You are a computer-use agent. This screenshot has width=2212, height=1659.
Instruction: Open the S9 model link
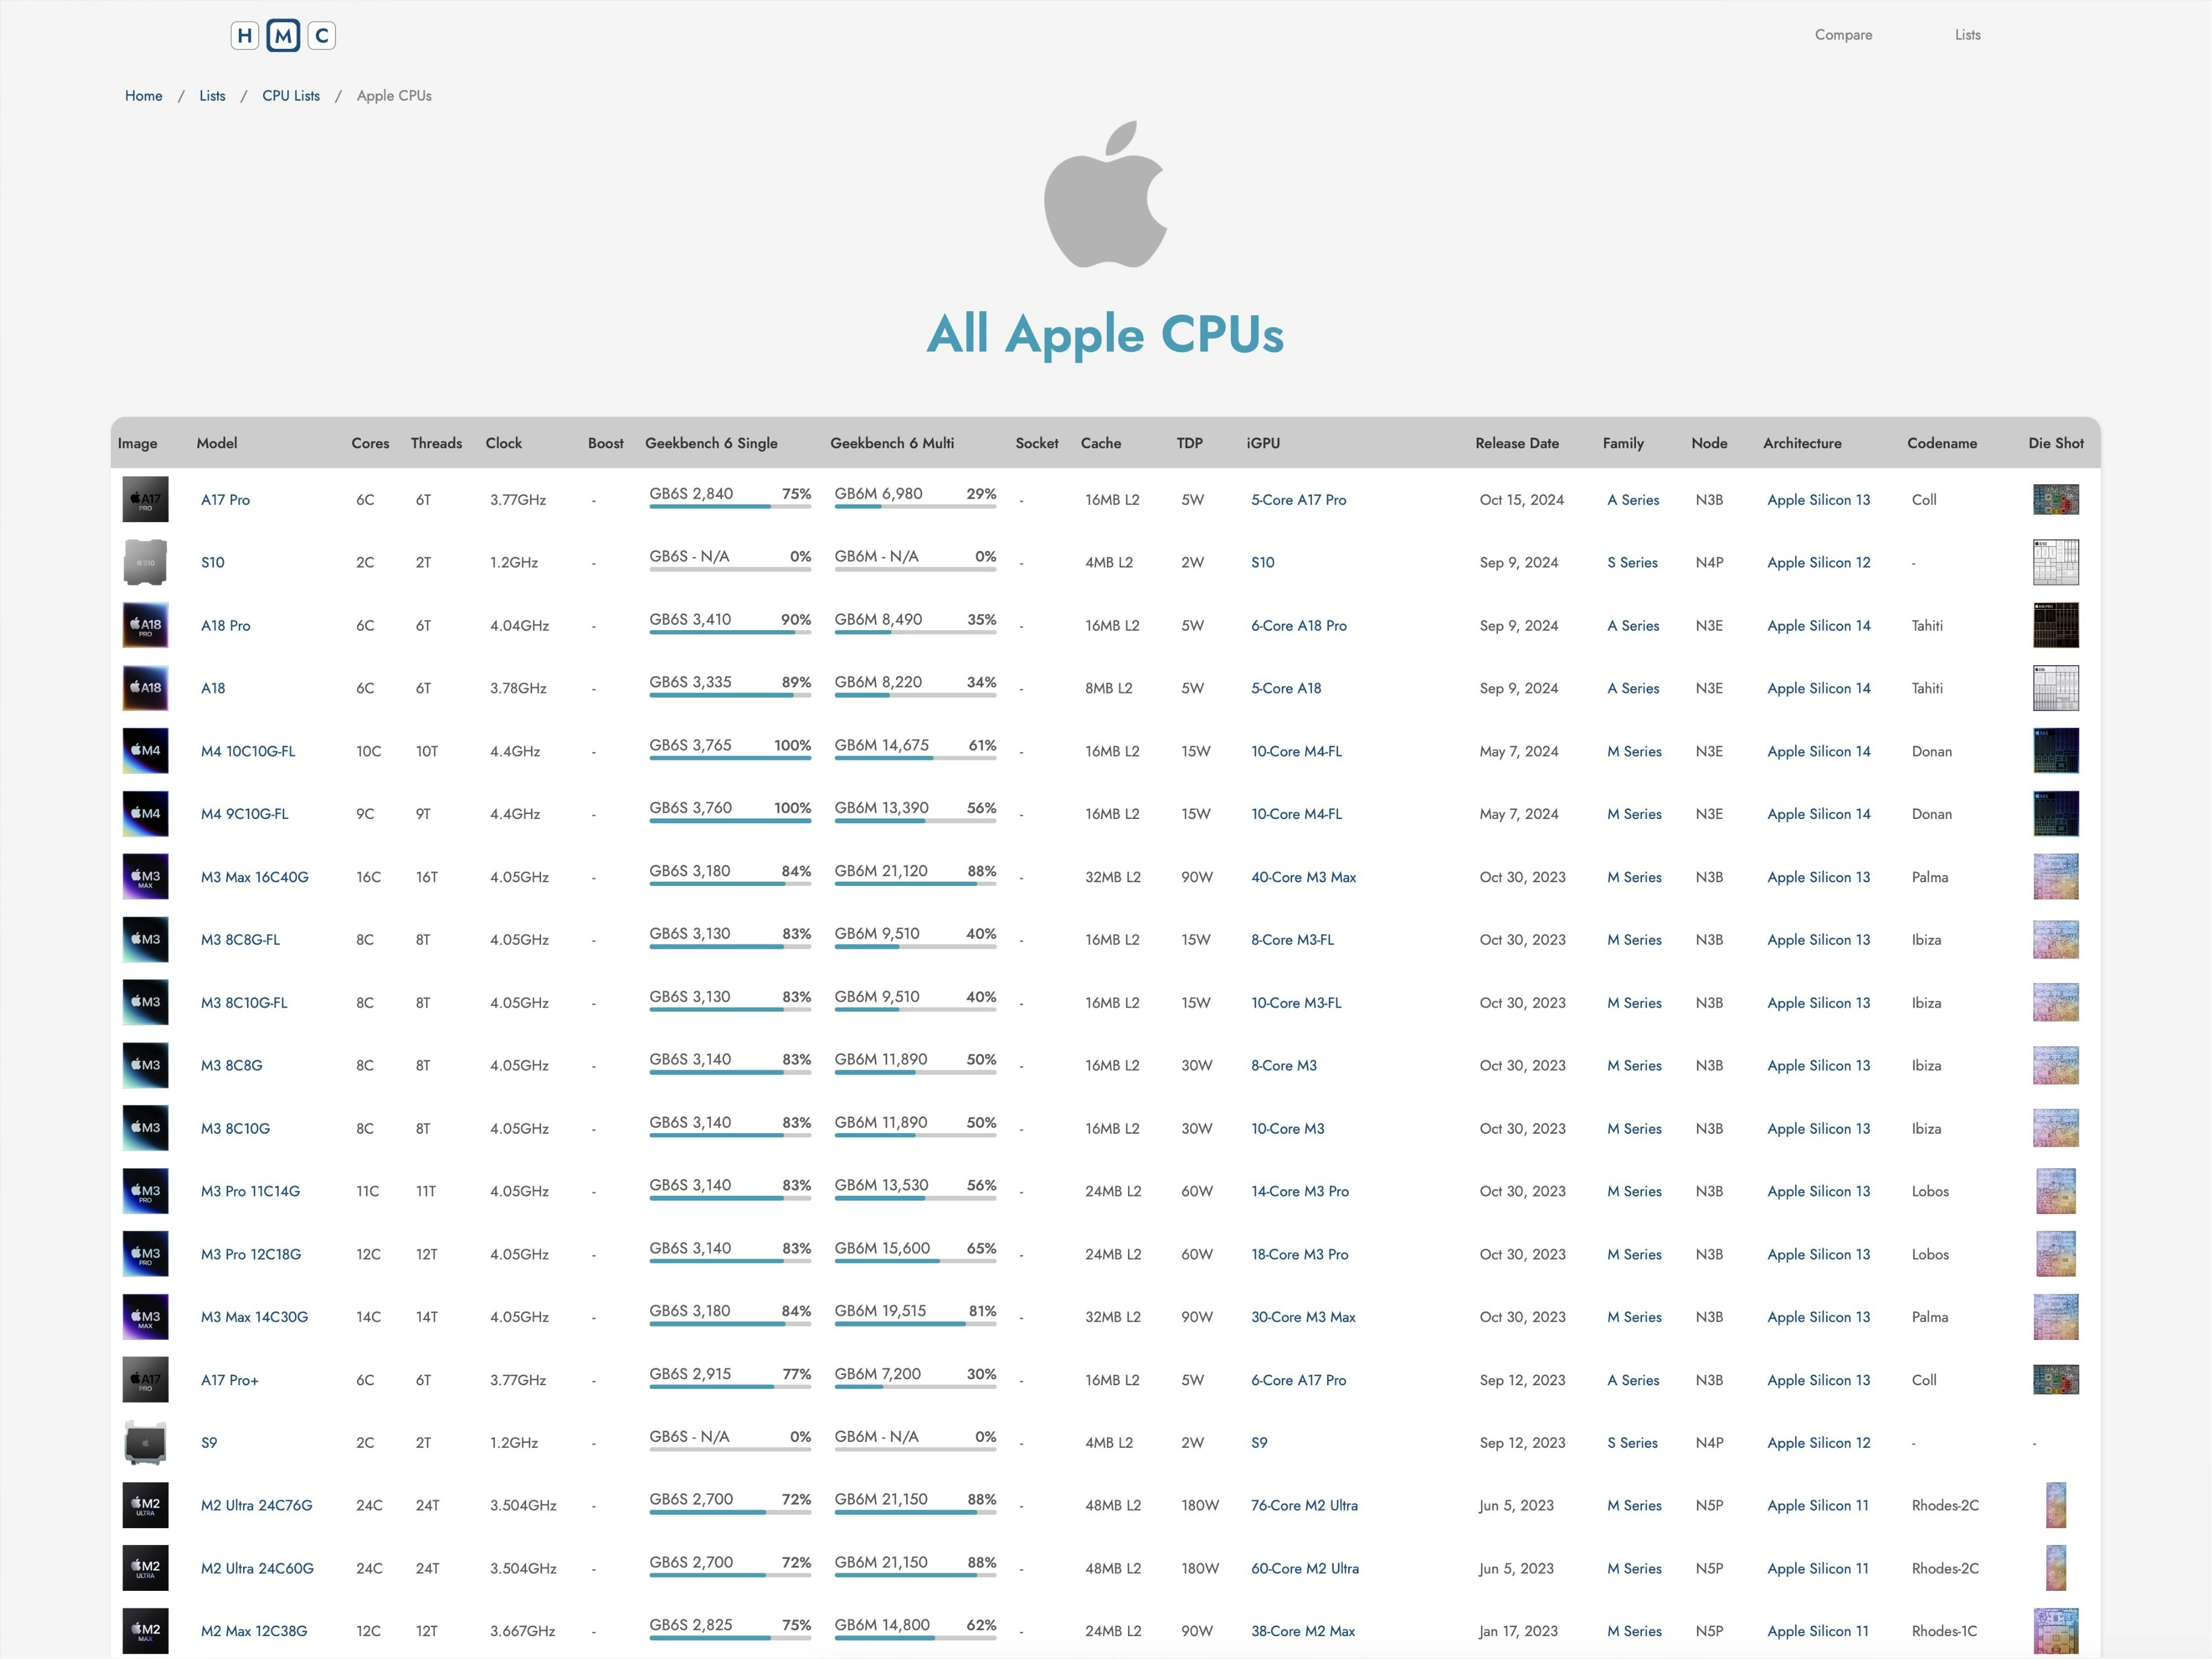point(209,1443)
